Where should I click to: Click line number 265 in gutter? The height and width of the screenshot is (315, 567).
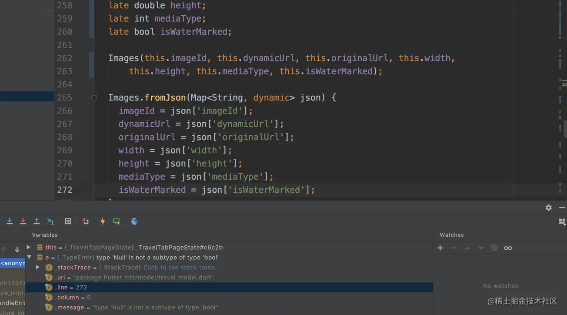point(65,97)
